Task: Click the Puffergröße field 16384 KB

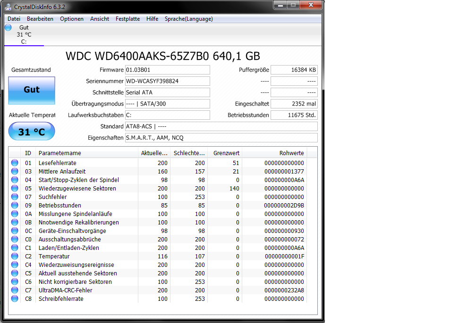Action: click(x=294, y=70)
